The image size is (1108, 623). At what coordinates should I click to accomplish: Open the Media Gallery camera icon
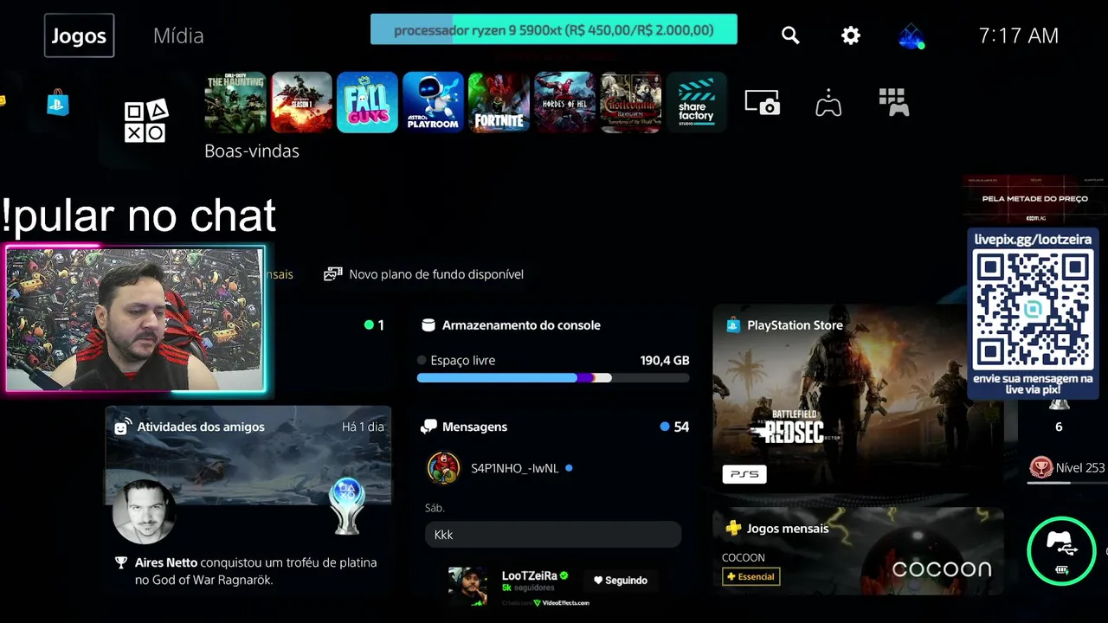(x=763, y=102)
